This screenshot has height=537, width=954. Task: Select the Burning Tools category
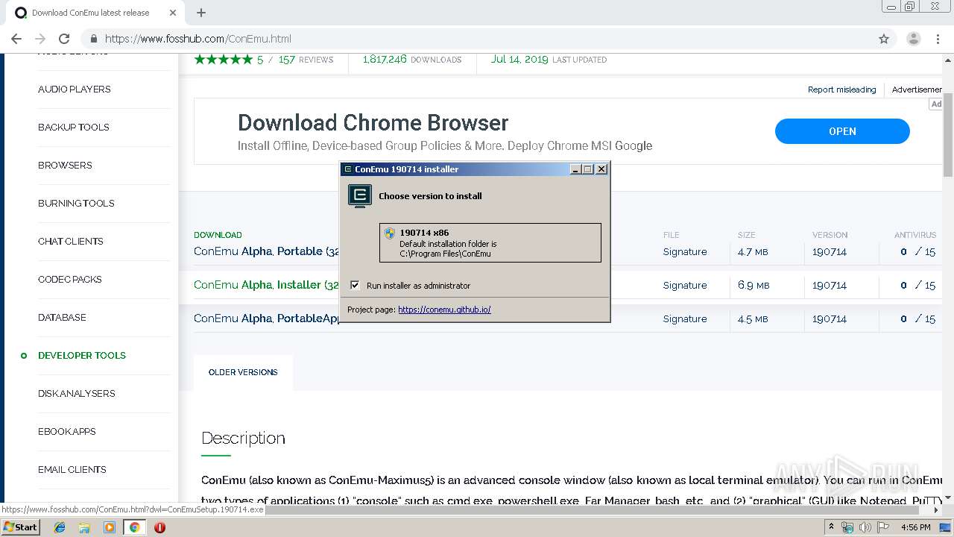(x=76, y=203)
